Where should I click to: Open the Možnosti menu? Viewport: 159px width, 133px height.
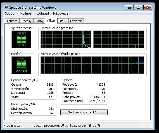26,13
